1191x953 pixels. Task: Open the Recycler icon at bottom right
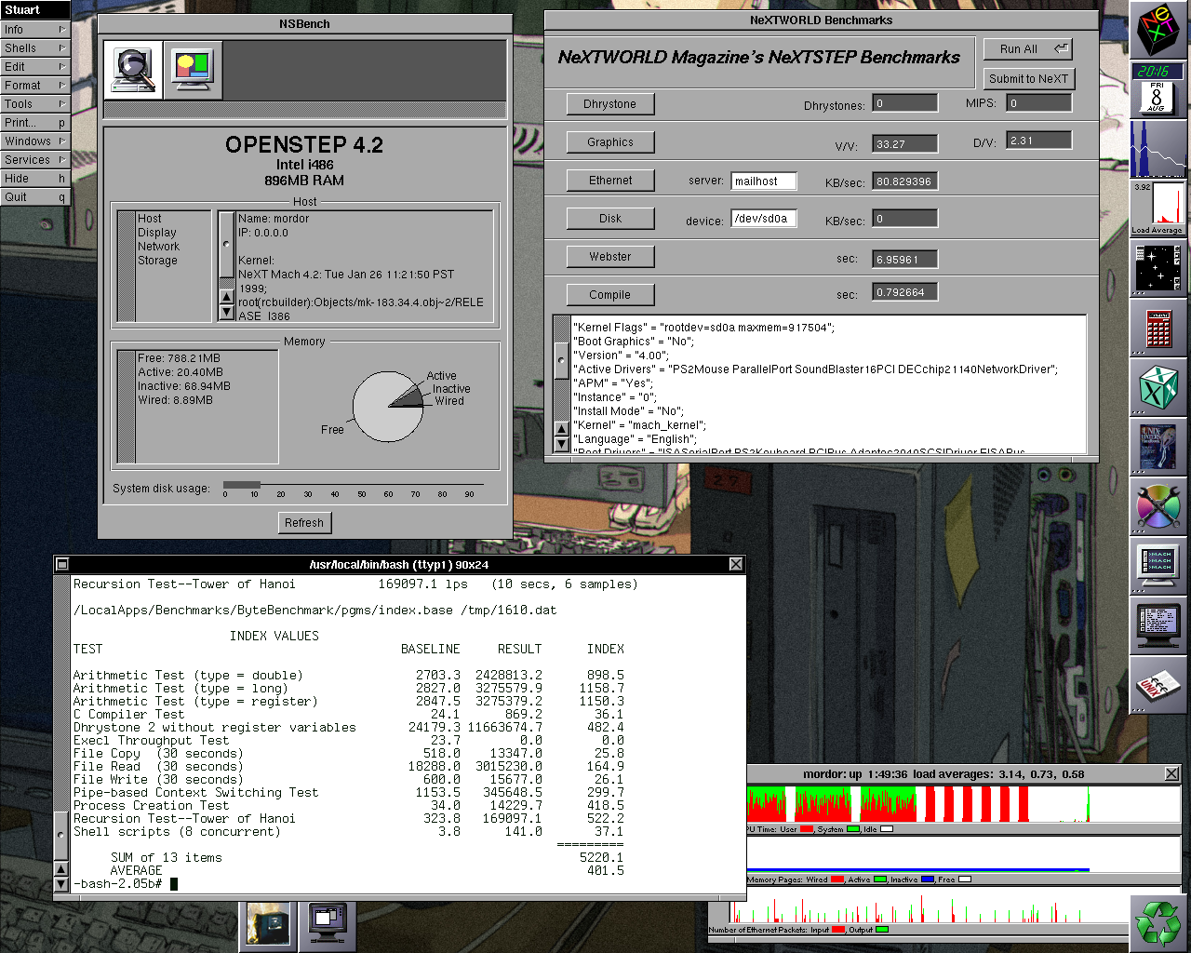[1158, 923]
